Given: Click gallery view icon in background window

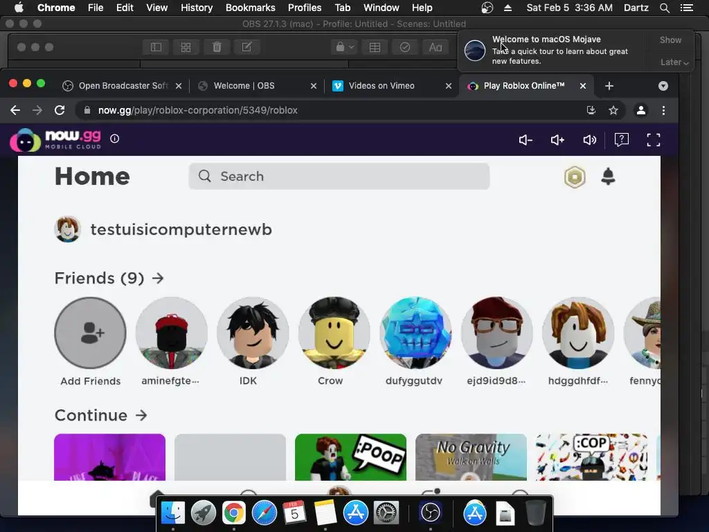Looking at the screenshot, I should (186, 47).
